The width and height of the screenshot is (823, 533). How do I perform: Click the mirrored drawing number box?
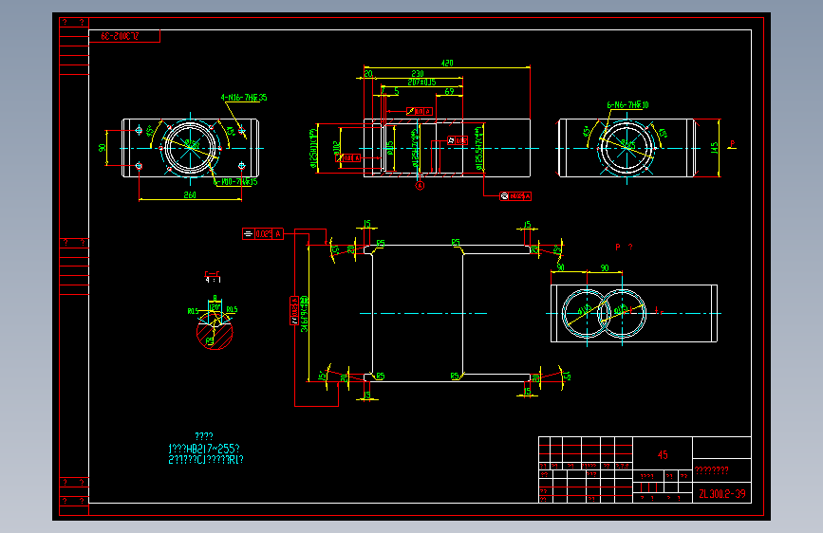(x=124, y=36)
